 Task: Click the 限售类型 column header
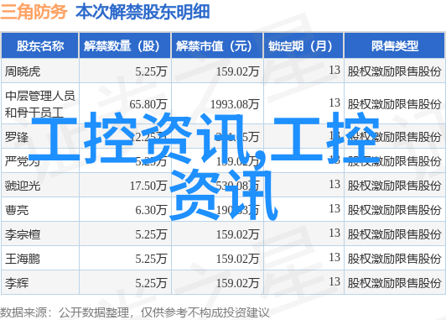395,46
